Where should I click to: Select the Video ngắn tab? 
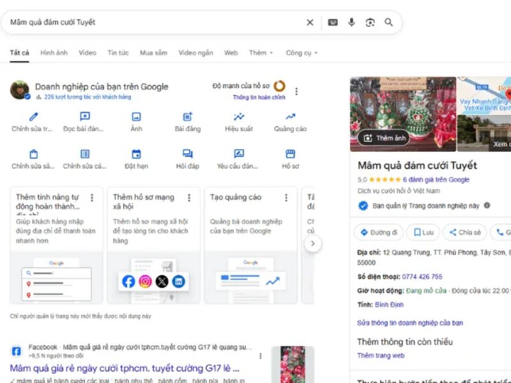click(x=196, y=53)
